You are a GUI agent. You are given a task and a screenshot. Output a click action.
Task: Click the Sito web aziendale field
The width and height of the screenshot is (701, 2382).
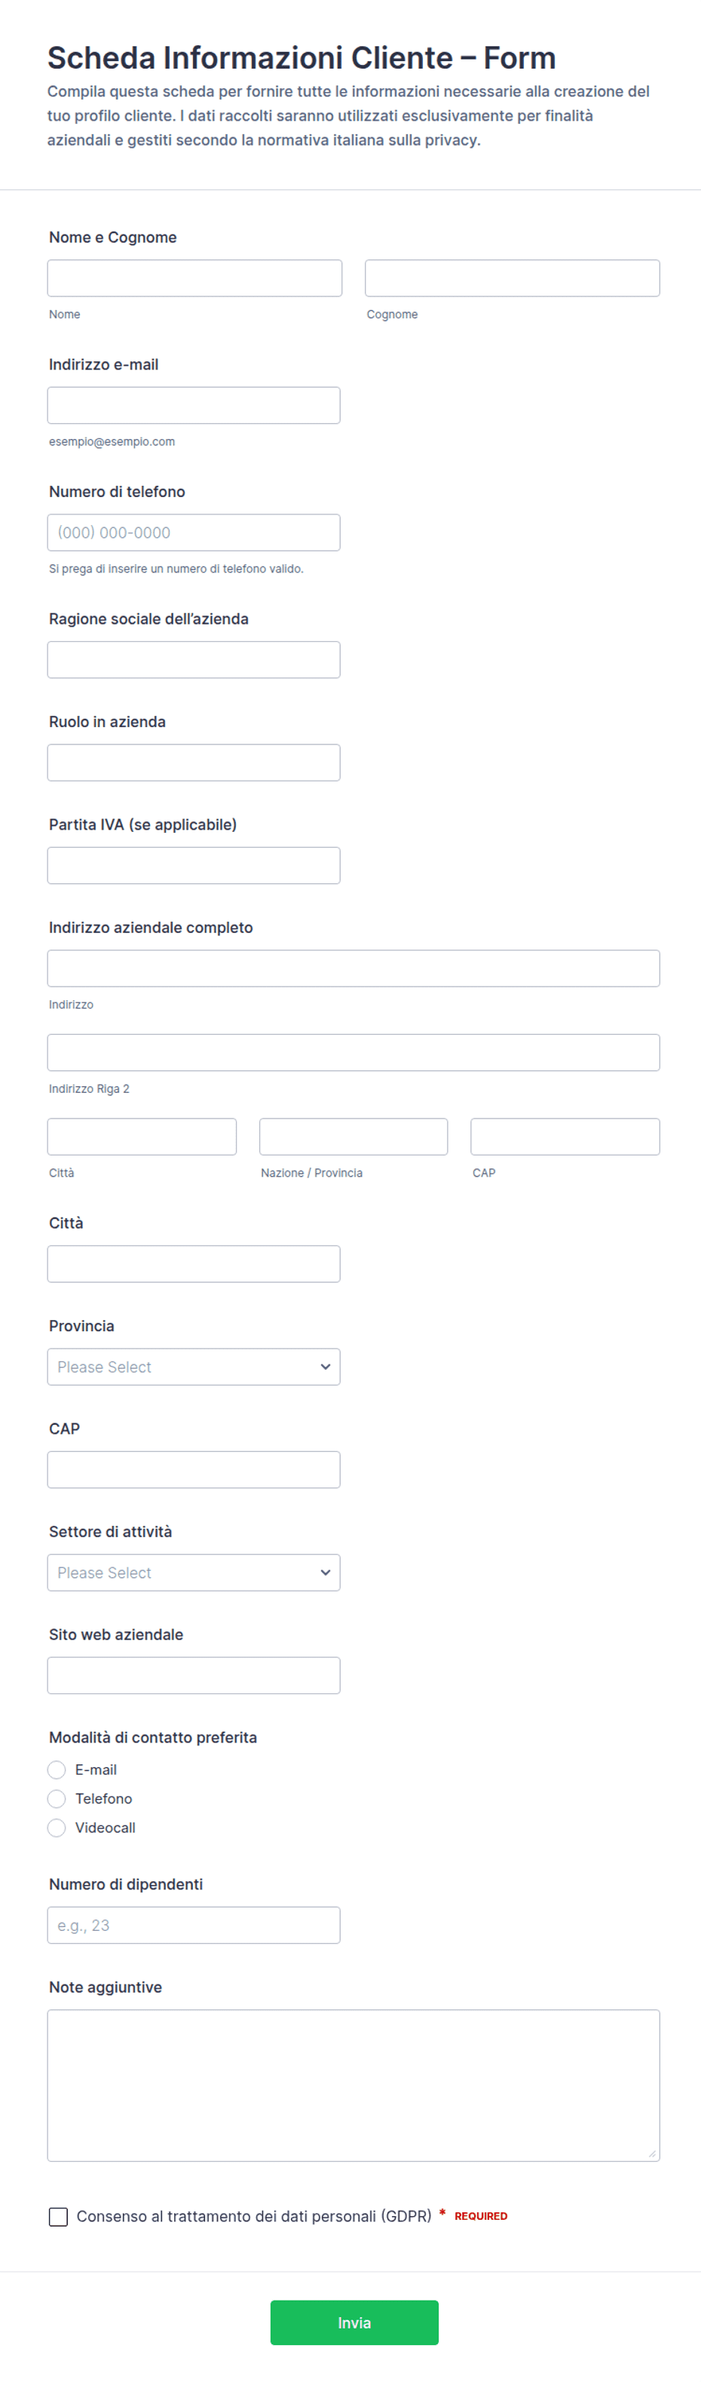193,1674
